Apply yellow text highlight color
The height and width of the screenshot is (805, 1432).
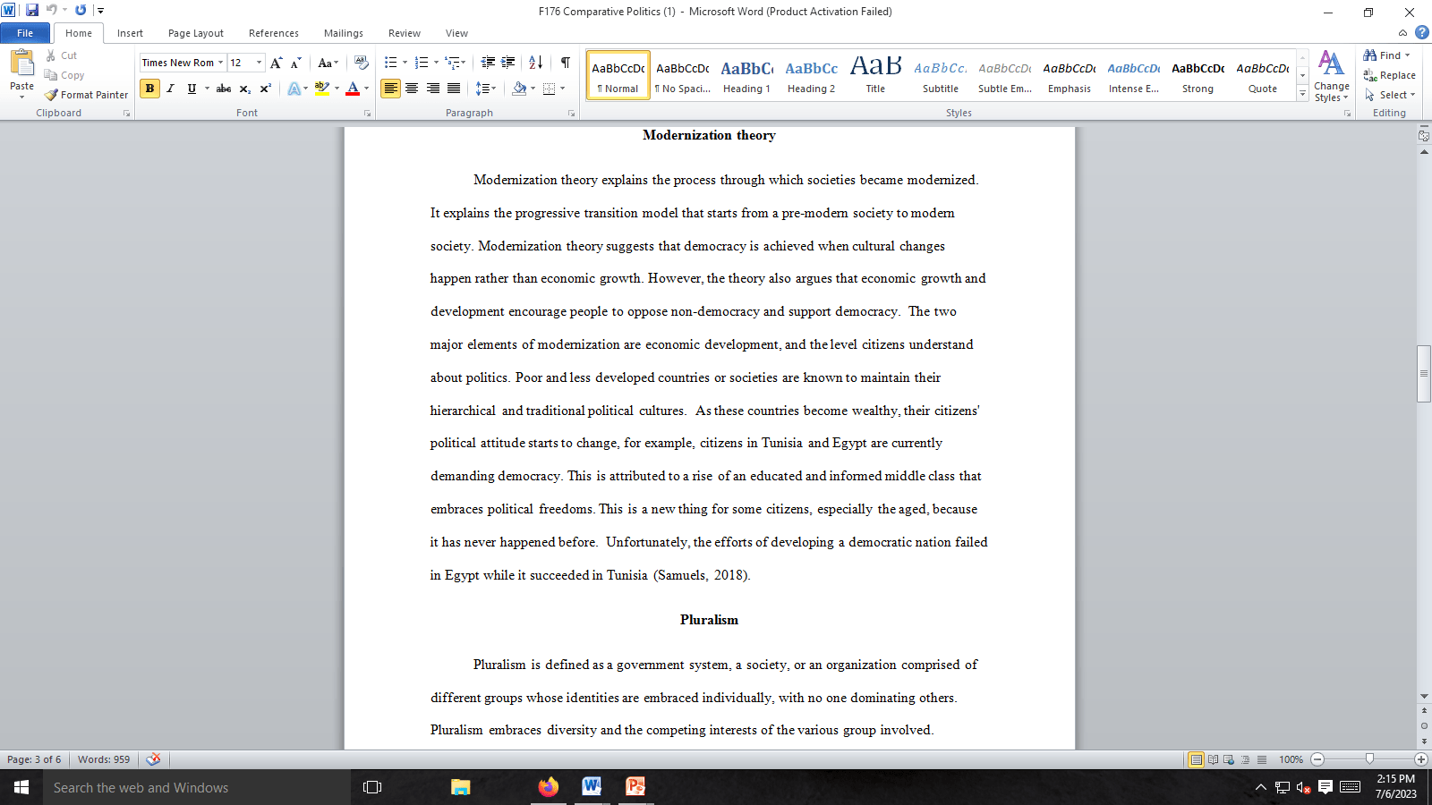322,89
